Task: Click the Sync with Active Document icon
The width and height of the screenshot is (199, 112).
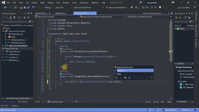Action: (x=25, y=17)
